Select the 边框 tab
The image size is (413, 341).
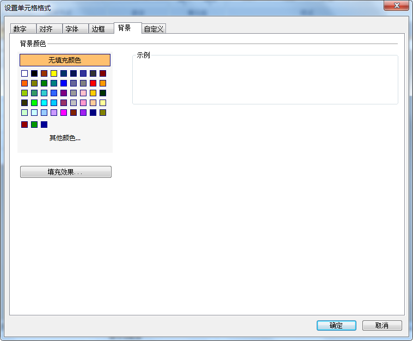[x=98, y=29]
